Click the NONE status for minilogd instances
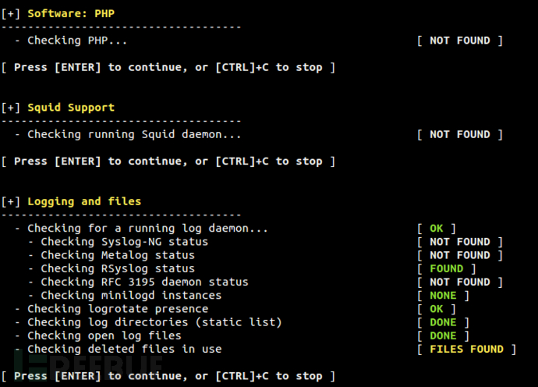 click(443, 296)
